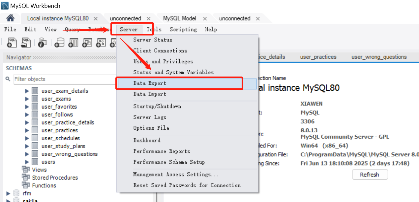Click the magnifier icon beside Filter objects
Image resolution: width=419 pixels, height=202 pixels.
(7, 79)
